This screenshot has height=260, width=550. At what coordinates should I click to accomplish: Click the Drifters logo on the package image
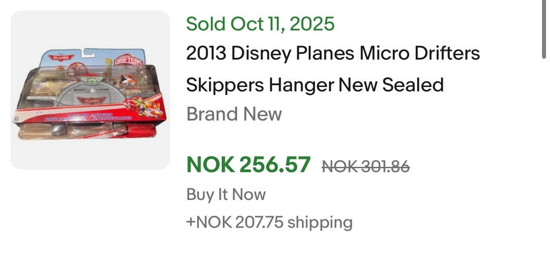pyautogui.click(x=128, y=59)
